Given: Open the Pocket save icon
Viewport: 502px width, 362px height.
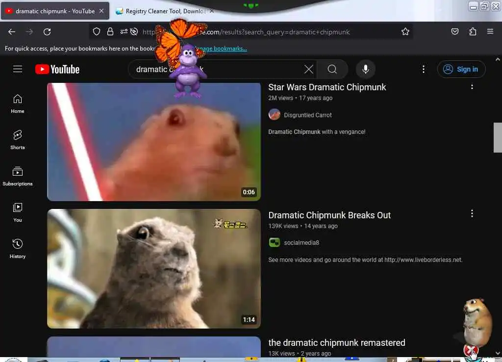Looking at the screenshot, I should click(x=454, y=31).
